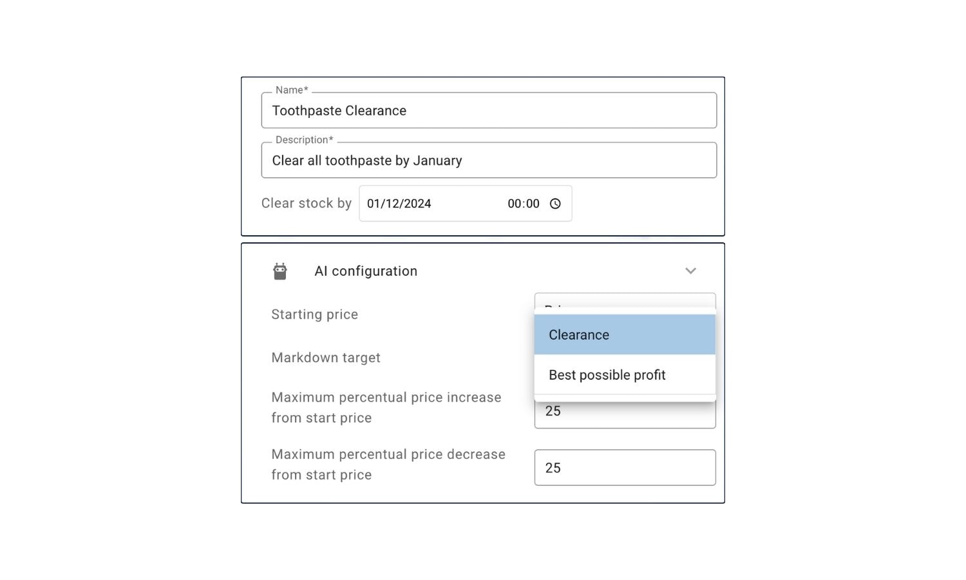Image resolution: width=966 pixels, height=580 pixels.
Task: Click the Clear stock by label
Action: (307, 203)
